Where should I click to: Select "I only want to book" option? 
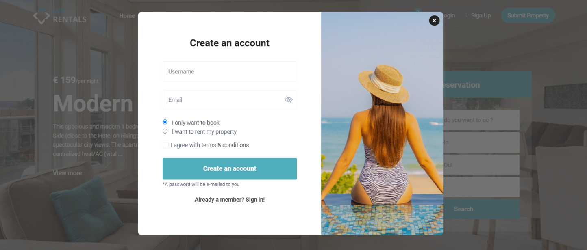click(x=165, y=122)
